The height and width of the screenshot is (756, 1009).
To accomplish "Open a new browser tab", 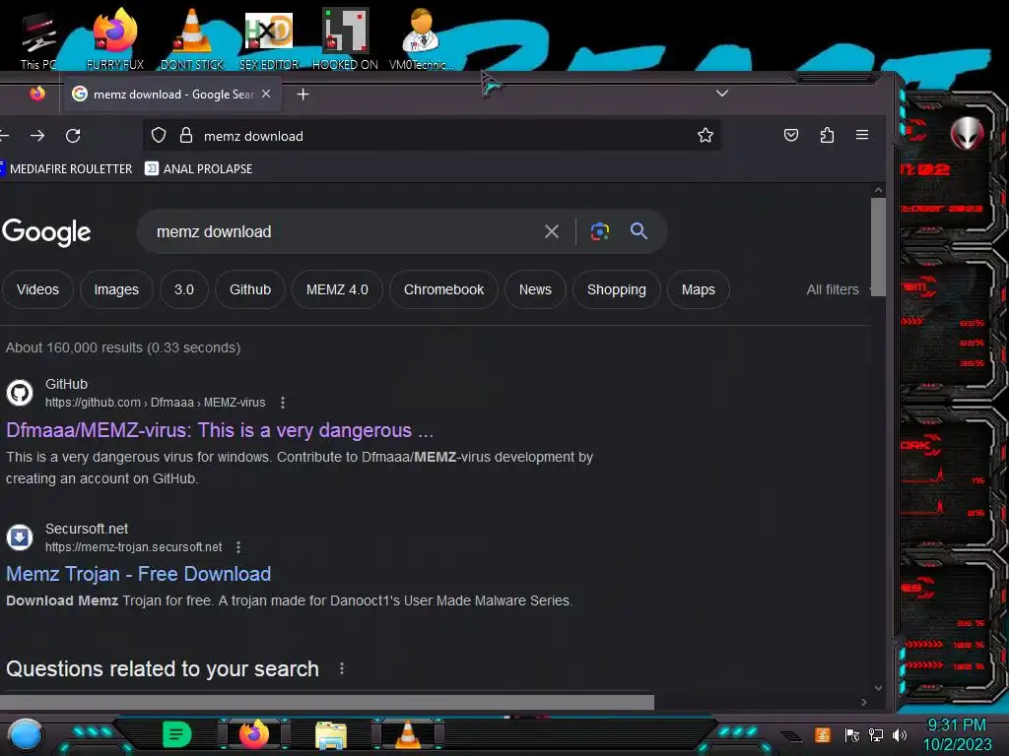I will (303, 94).
